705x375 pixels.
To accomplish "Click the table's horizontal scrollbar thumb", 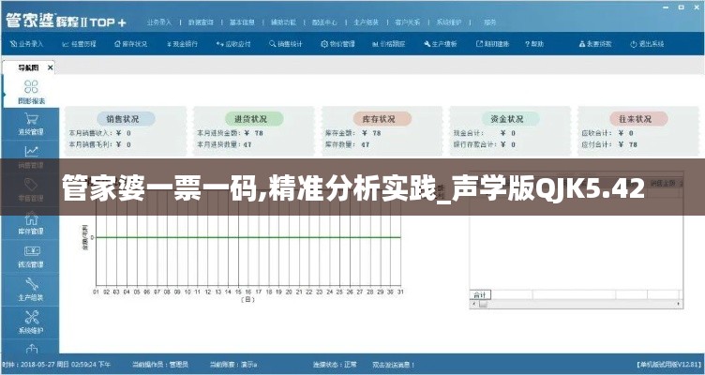I will pos(483,305).
